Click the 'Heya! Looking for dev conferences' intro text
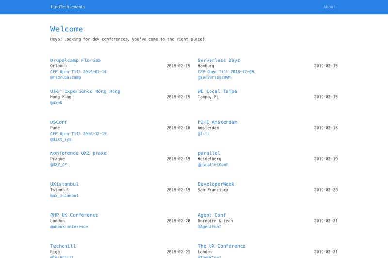This screenshot has height=258, width=388. [127, 39]
